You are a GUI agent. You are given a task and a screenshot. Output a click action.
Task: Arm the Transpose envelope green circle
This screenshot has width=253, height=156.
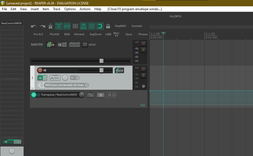[x=33, y=95]
